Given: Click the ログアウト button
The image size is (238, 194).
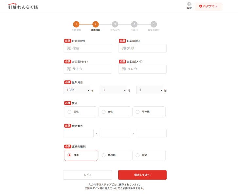Looking at the screenshot, I should tap(208, 6).
